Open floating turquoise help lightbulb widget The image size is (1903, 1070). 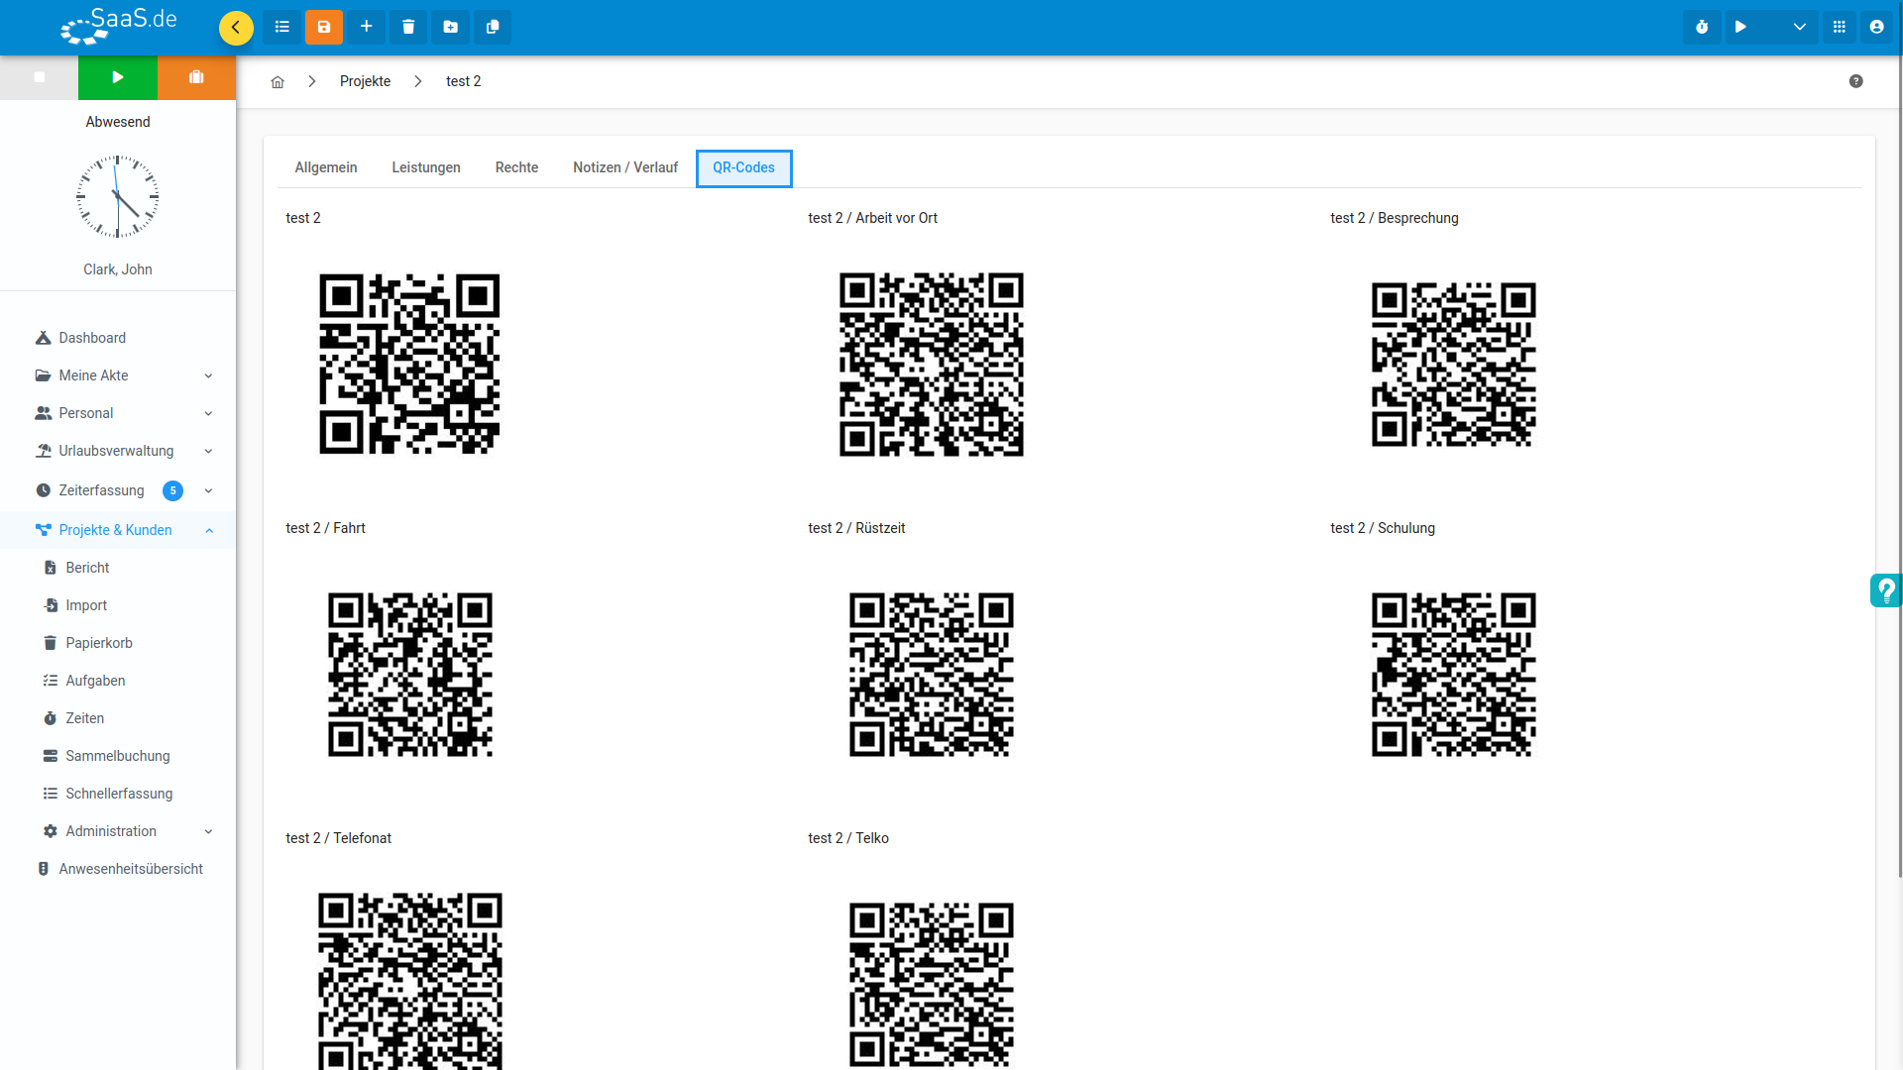[x=1886, y=590]
